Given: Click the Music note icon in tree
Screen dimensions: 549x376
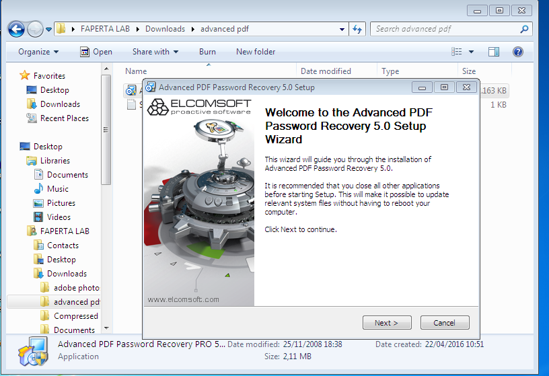Looking at the screenshot, I should (x=38, y=189).
